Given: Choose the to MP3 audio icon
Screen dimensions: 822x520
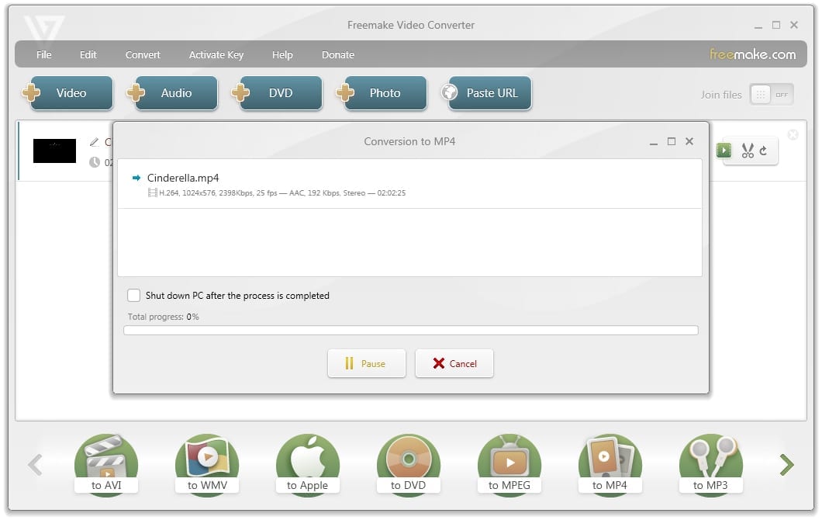Looking at the screenshot, I should [x=710, y=464].
